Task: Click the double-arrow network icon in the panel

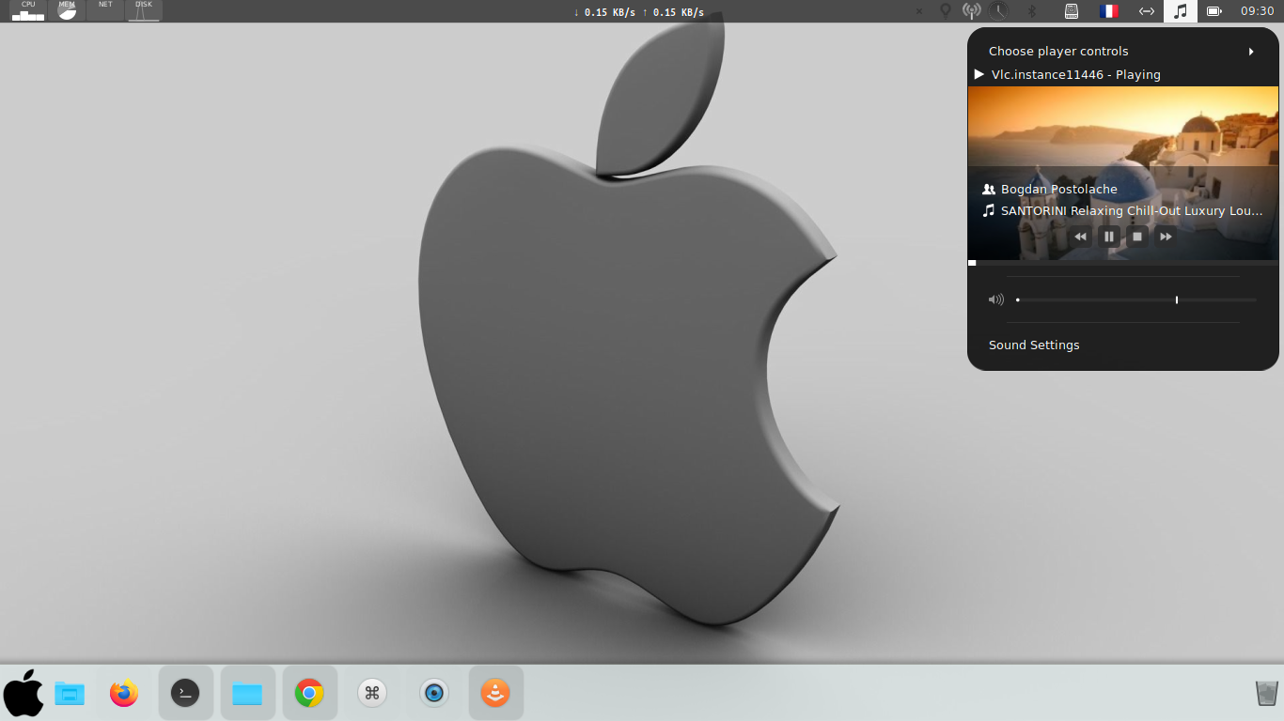Action: (1147, 11)
